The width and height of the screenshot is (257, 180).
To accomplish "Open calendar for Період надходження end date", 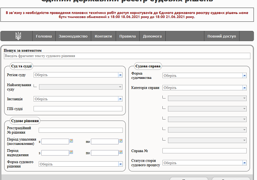I will pyautogui.click(x=121, y=152).
